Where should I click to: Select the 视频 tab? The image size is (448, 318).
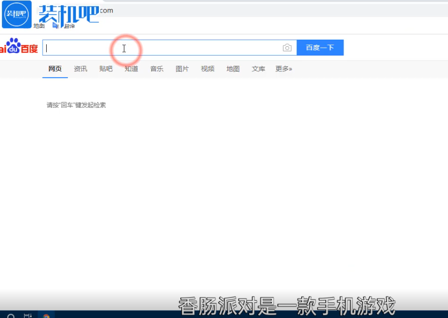tap(207, 69)
